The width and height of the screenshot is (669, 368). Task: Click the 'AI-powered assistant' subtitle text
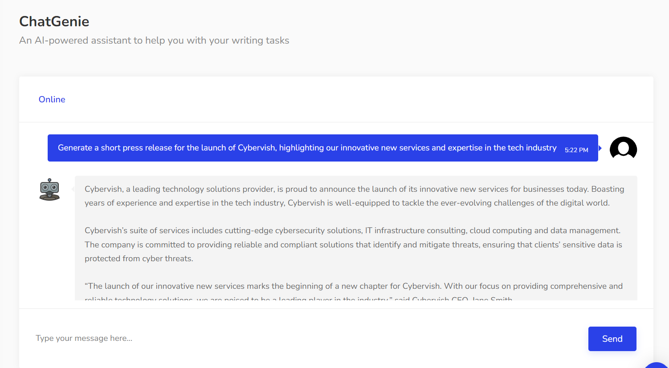pos(154,40)
